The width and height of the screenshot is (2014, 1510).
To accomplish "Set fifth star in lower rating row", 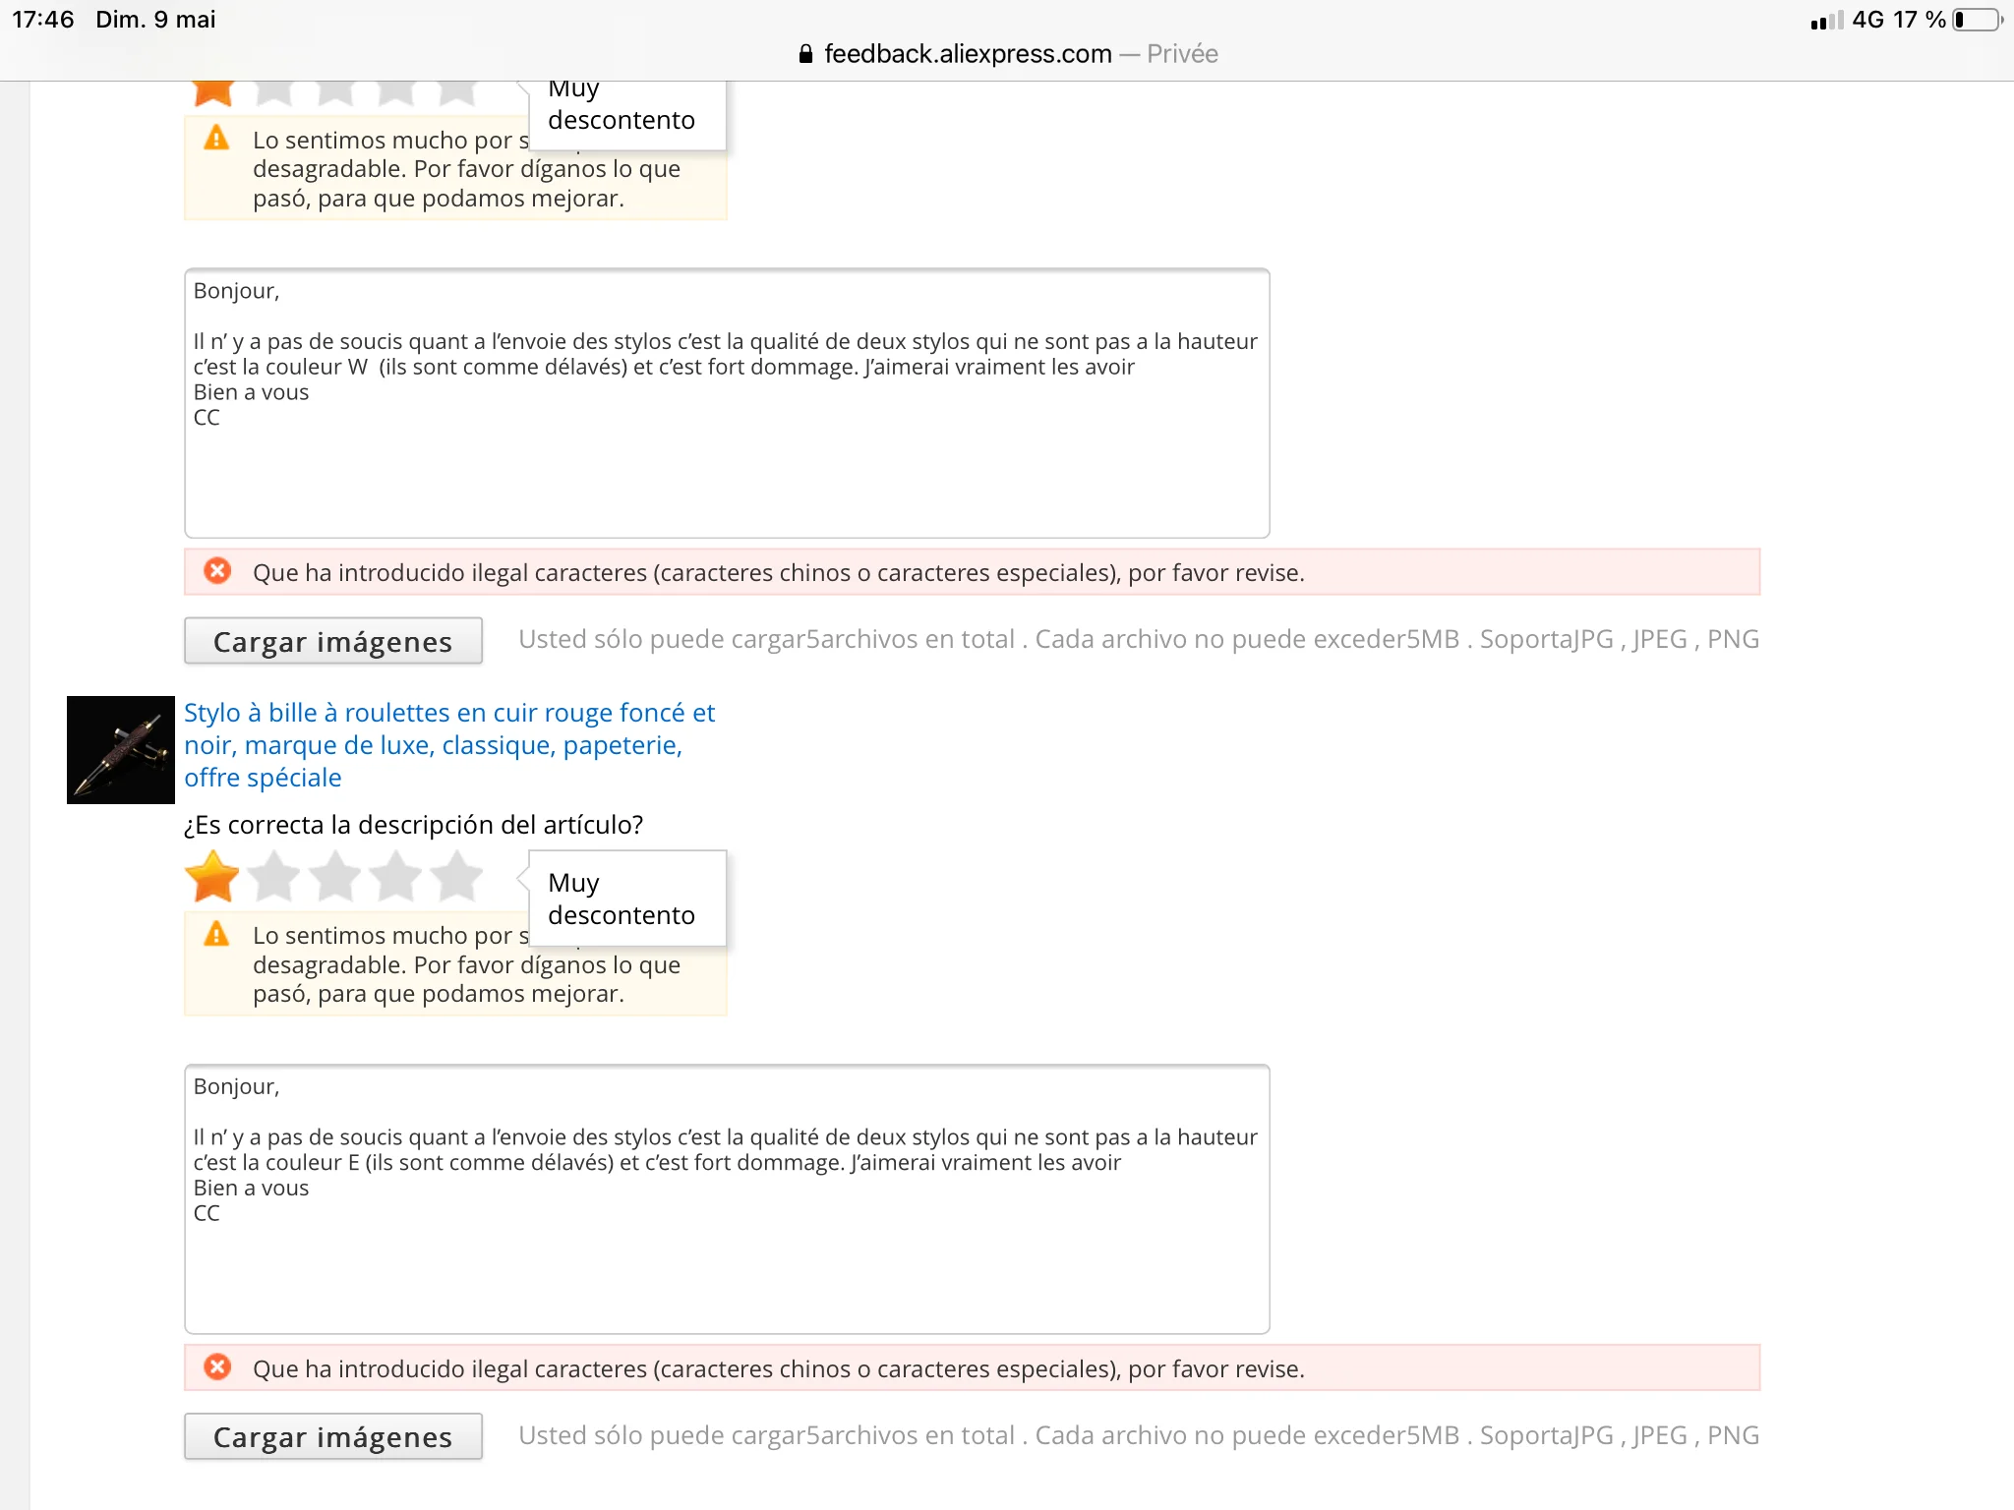I will tap(457, 877).
